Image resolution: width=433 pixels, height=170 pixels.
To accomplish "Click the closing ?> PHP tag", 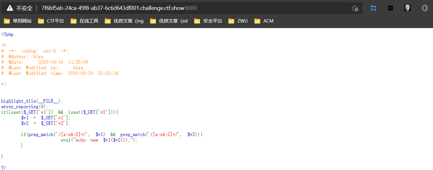I will (4, 168).
